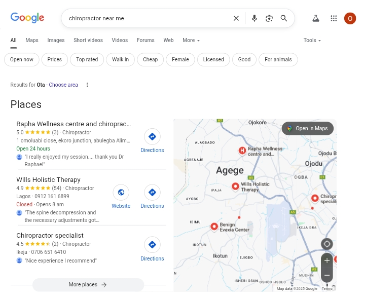Get directions to Chiropractor specialist
Screen dimensions: 365x298
(x=152, y=249)
